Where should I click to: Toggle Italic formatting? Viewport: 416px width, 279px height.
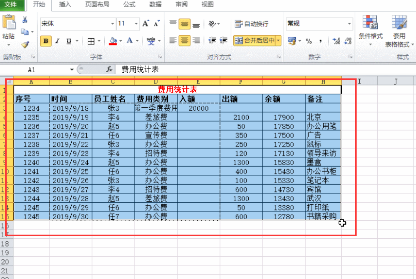[57, 41]
